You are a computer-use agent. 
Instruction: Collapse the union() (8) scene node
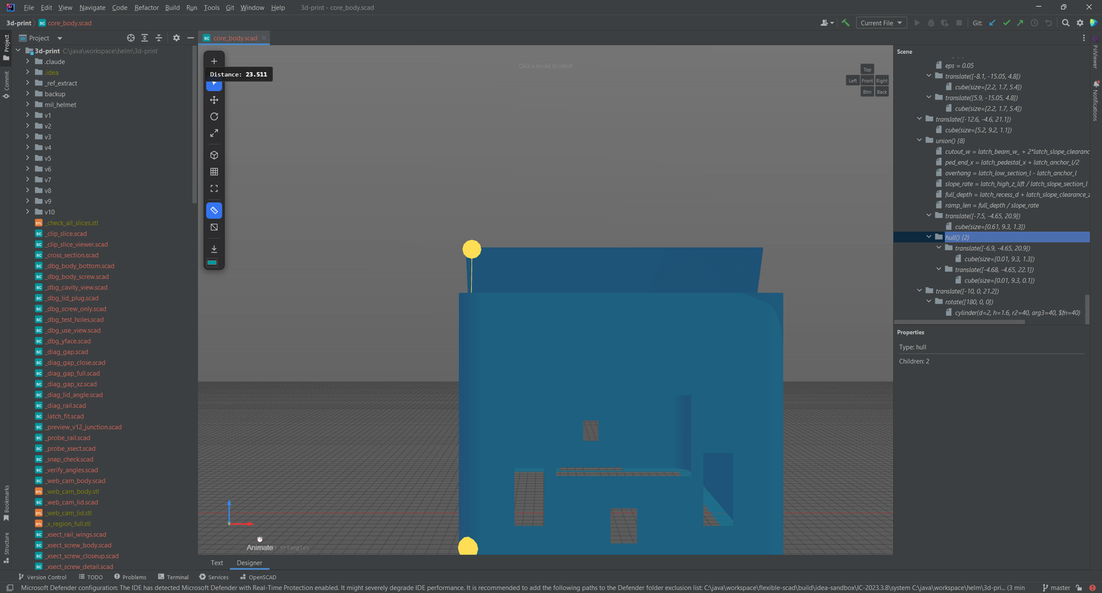pyautogui.click(x=919, y=140)
